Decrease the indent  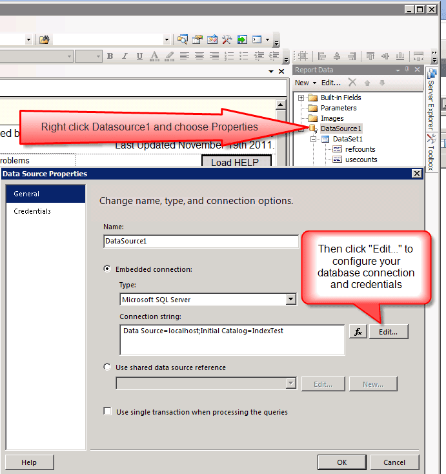click(x=259, y=56)
